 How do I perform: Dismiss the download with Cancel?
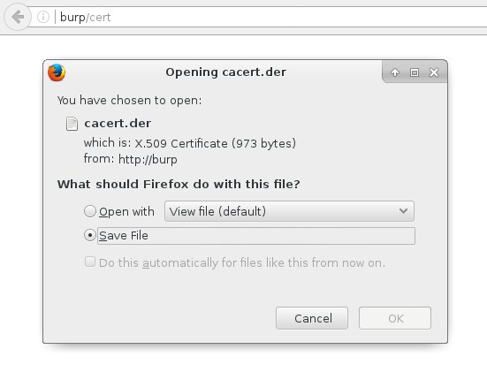coord(312,318)
